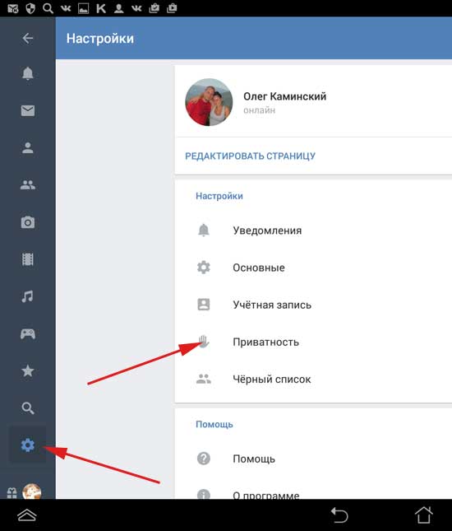Open Чёрный список item
Screen dimensions: 452x531
pos(313,380)
